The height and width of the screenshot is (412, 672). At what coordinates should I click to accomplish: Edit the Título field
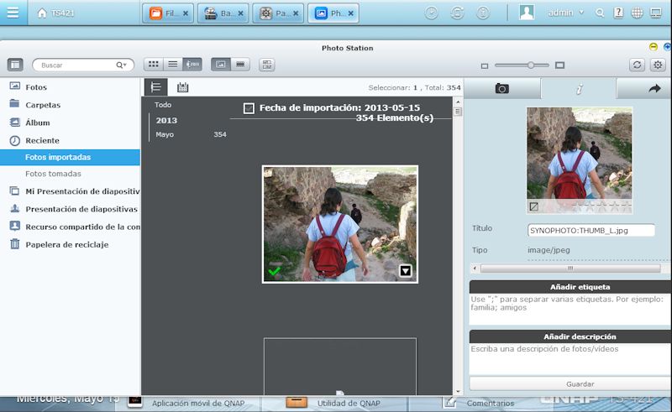pos(591,231)
